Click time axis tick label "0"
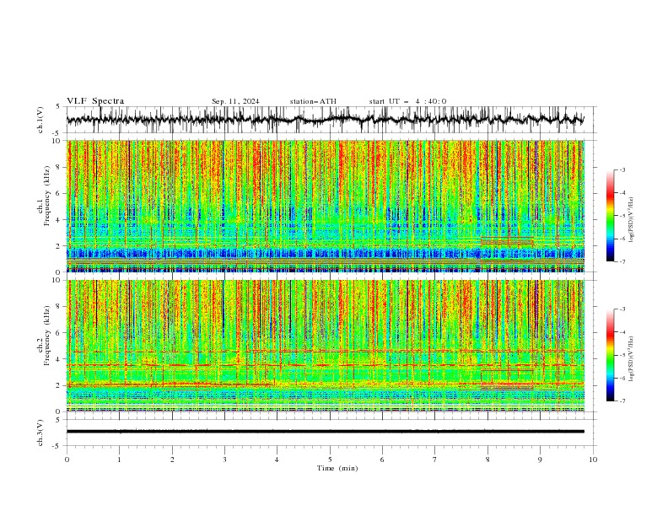 (67, 460)
